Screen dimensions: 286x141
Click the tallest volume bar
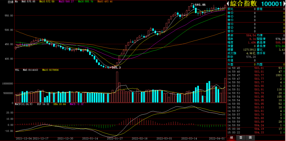coord(117,87)
